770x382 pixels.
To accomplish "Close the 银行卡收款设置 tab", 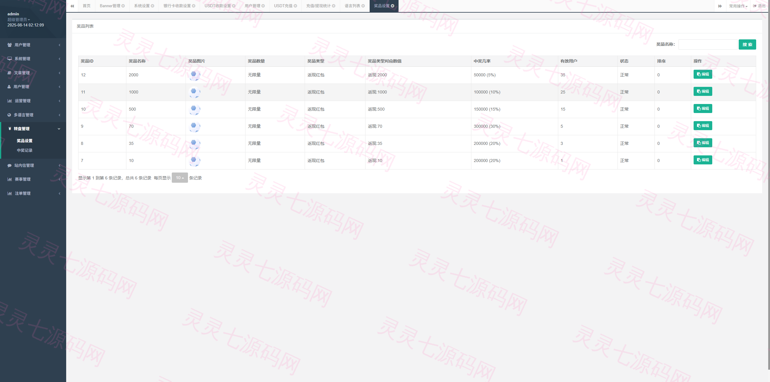I will (194, 6).
